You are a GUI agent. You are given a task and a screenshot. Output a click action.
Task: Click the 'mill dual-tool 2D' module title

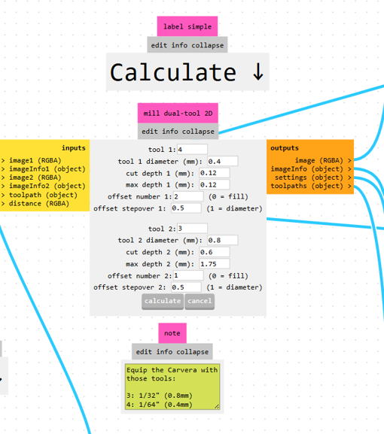178,114
